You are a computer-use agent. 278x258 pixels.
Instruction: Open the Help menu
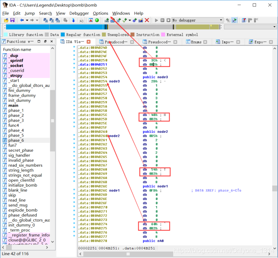point(139,13)
